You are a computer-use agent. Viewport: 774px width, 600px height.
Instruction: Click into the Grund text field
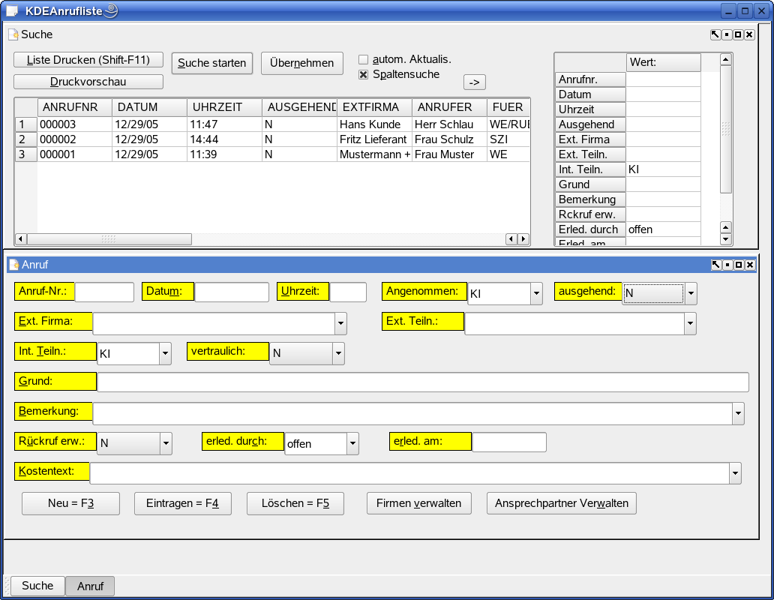pos(423,382)
